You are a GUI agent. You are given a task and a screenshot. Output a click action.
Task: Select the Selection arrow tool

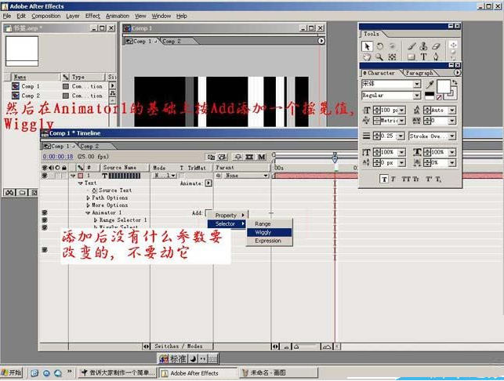[x=367, y=46]
